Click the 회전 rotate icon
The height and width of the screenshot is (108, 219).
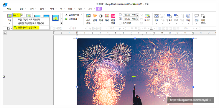click(188, 16)
